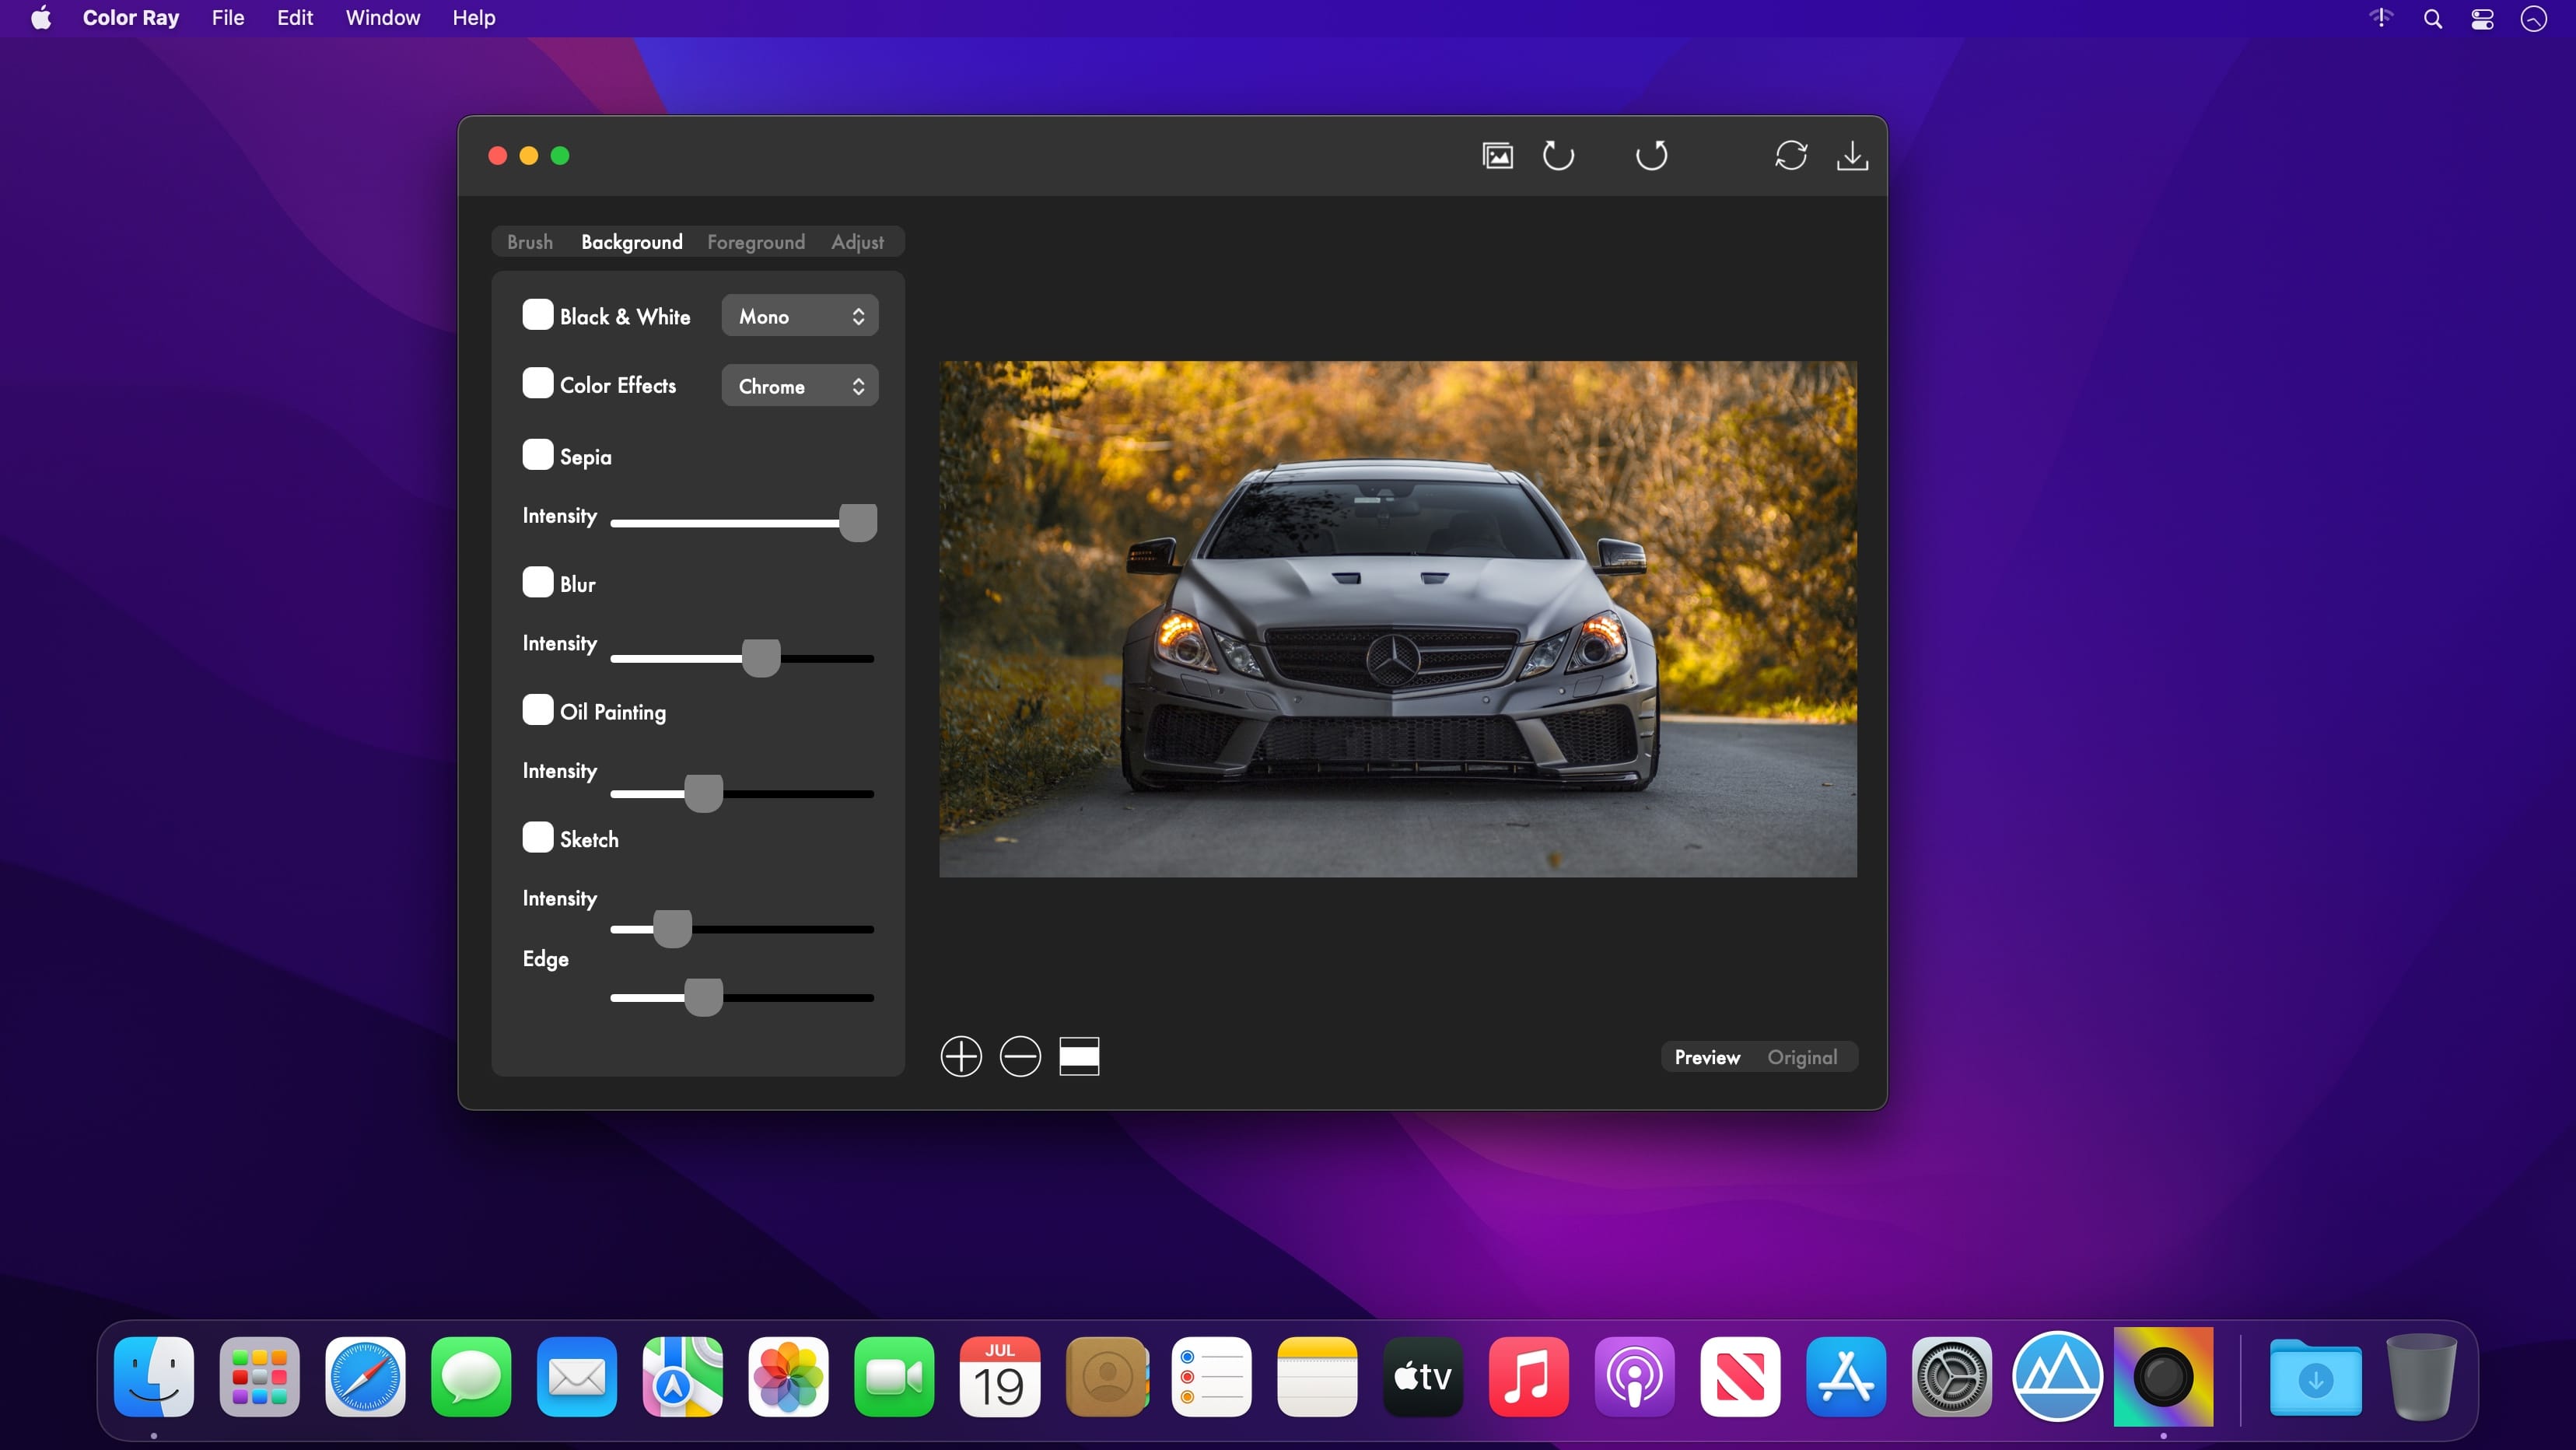This screenshot has width=2576, height=1450.
Task: Open Mail from the Dock
Action: (x=577, y=1376)
